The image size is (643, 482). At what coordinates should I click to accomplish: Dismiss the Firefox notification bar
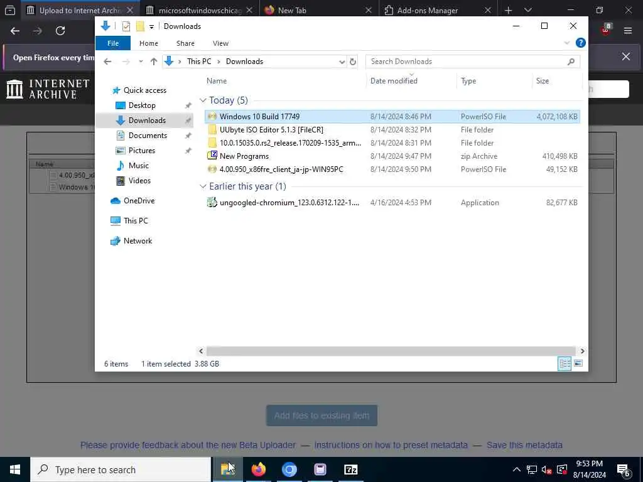626,56
